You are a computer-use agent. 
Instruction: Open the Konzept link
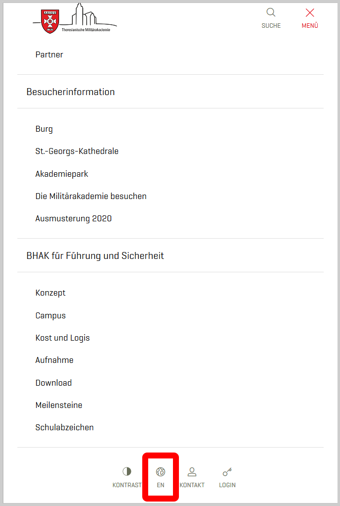pos(51,293)
